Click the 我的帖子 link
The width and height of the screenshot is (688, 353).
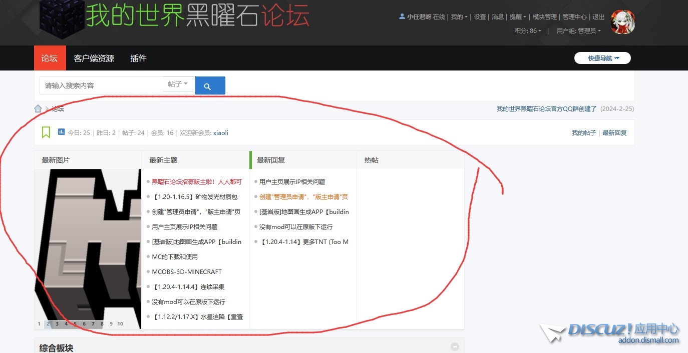click(x=583, y=132)
